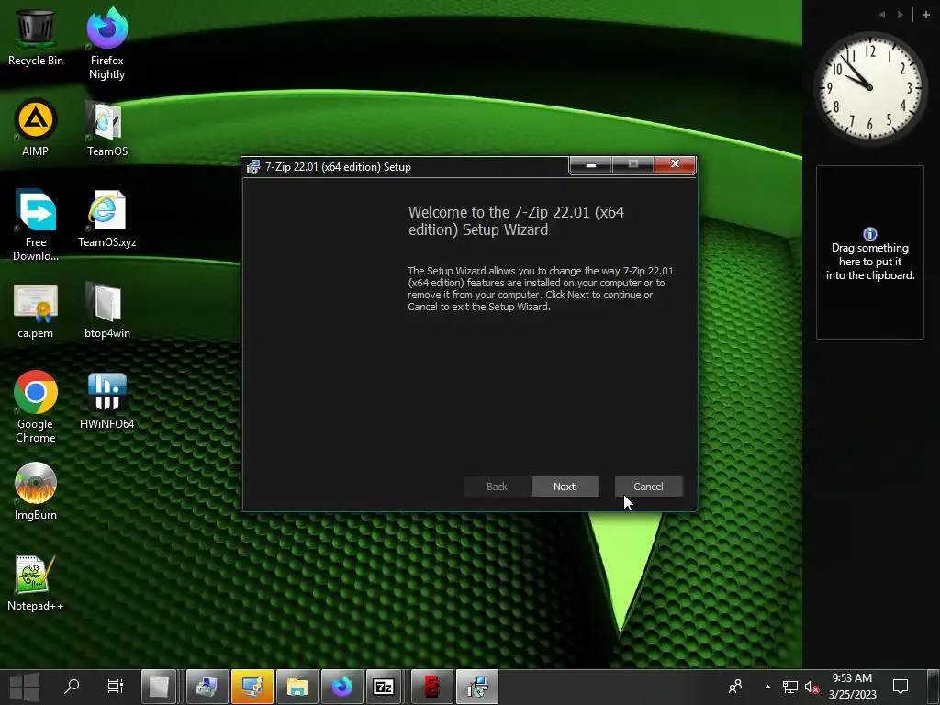Click the Show Desktop strip after the clock

(x=934, y=687)
